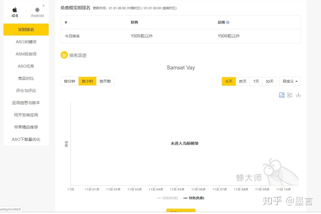Click the 1500名以外 value under 财务
Screen dimensions: 321x214
142,36
